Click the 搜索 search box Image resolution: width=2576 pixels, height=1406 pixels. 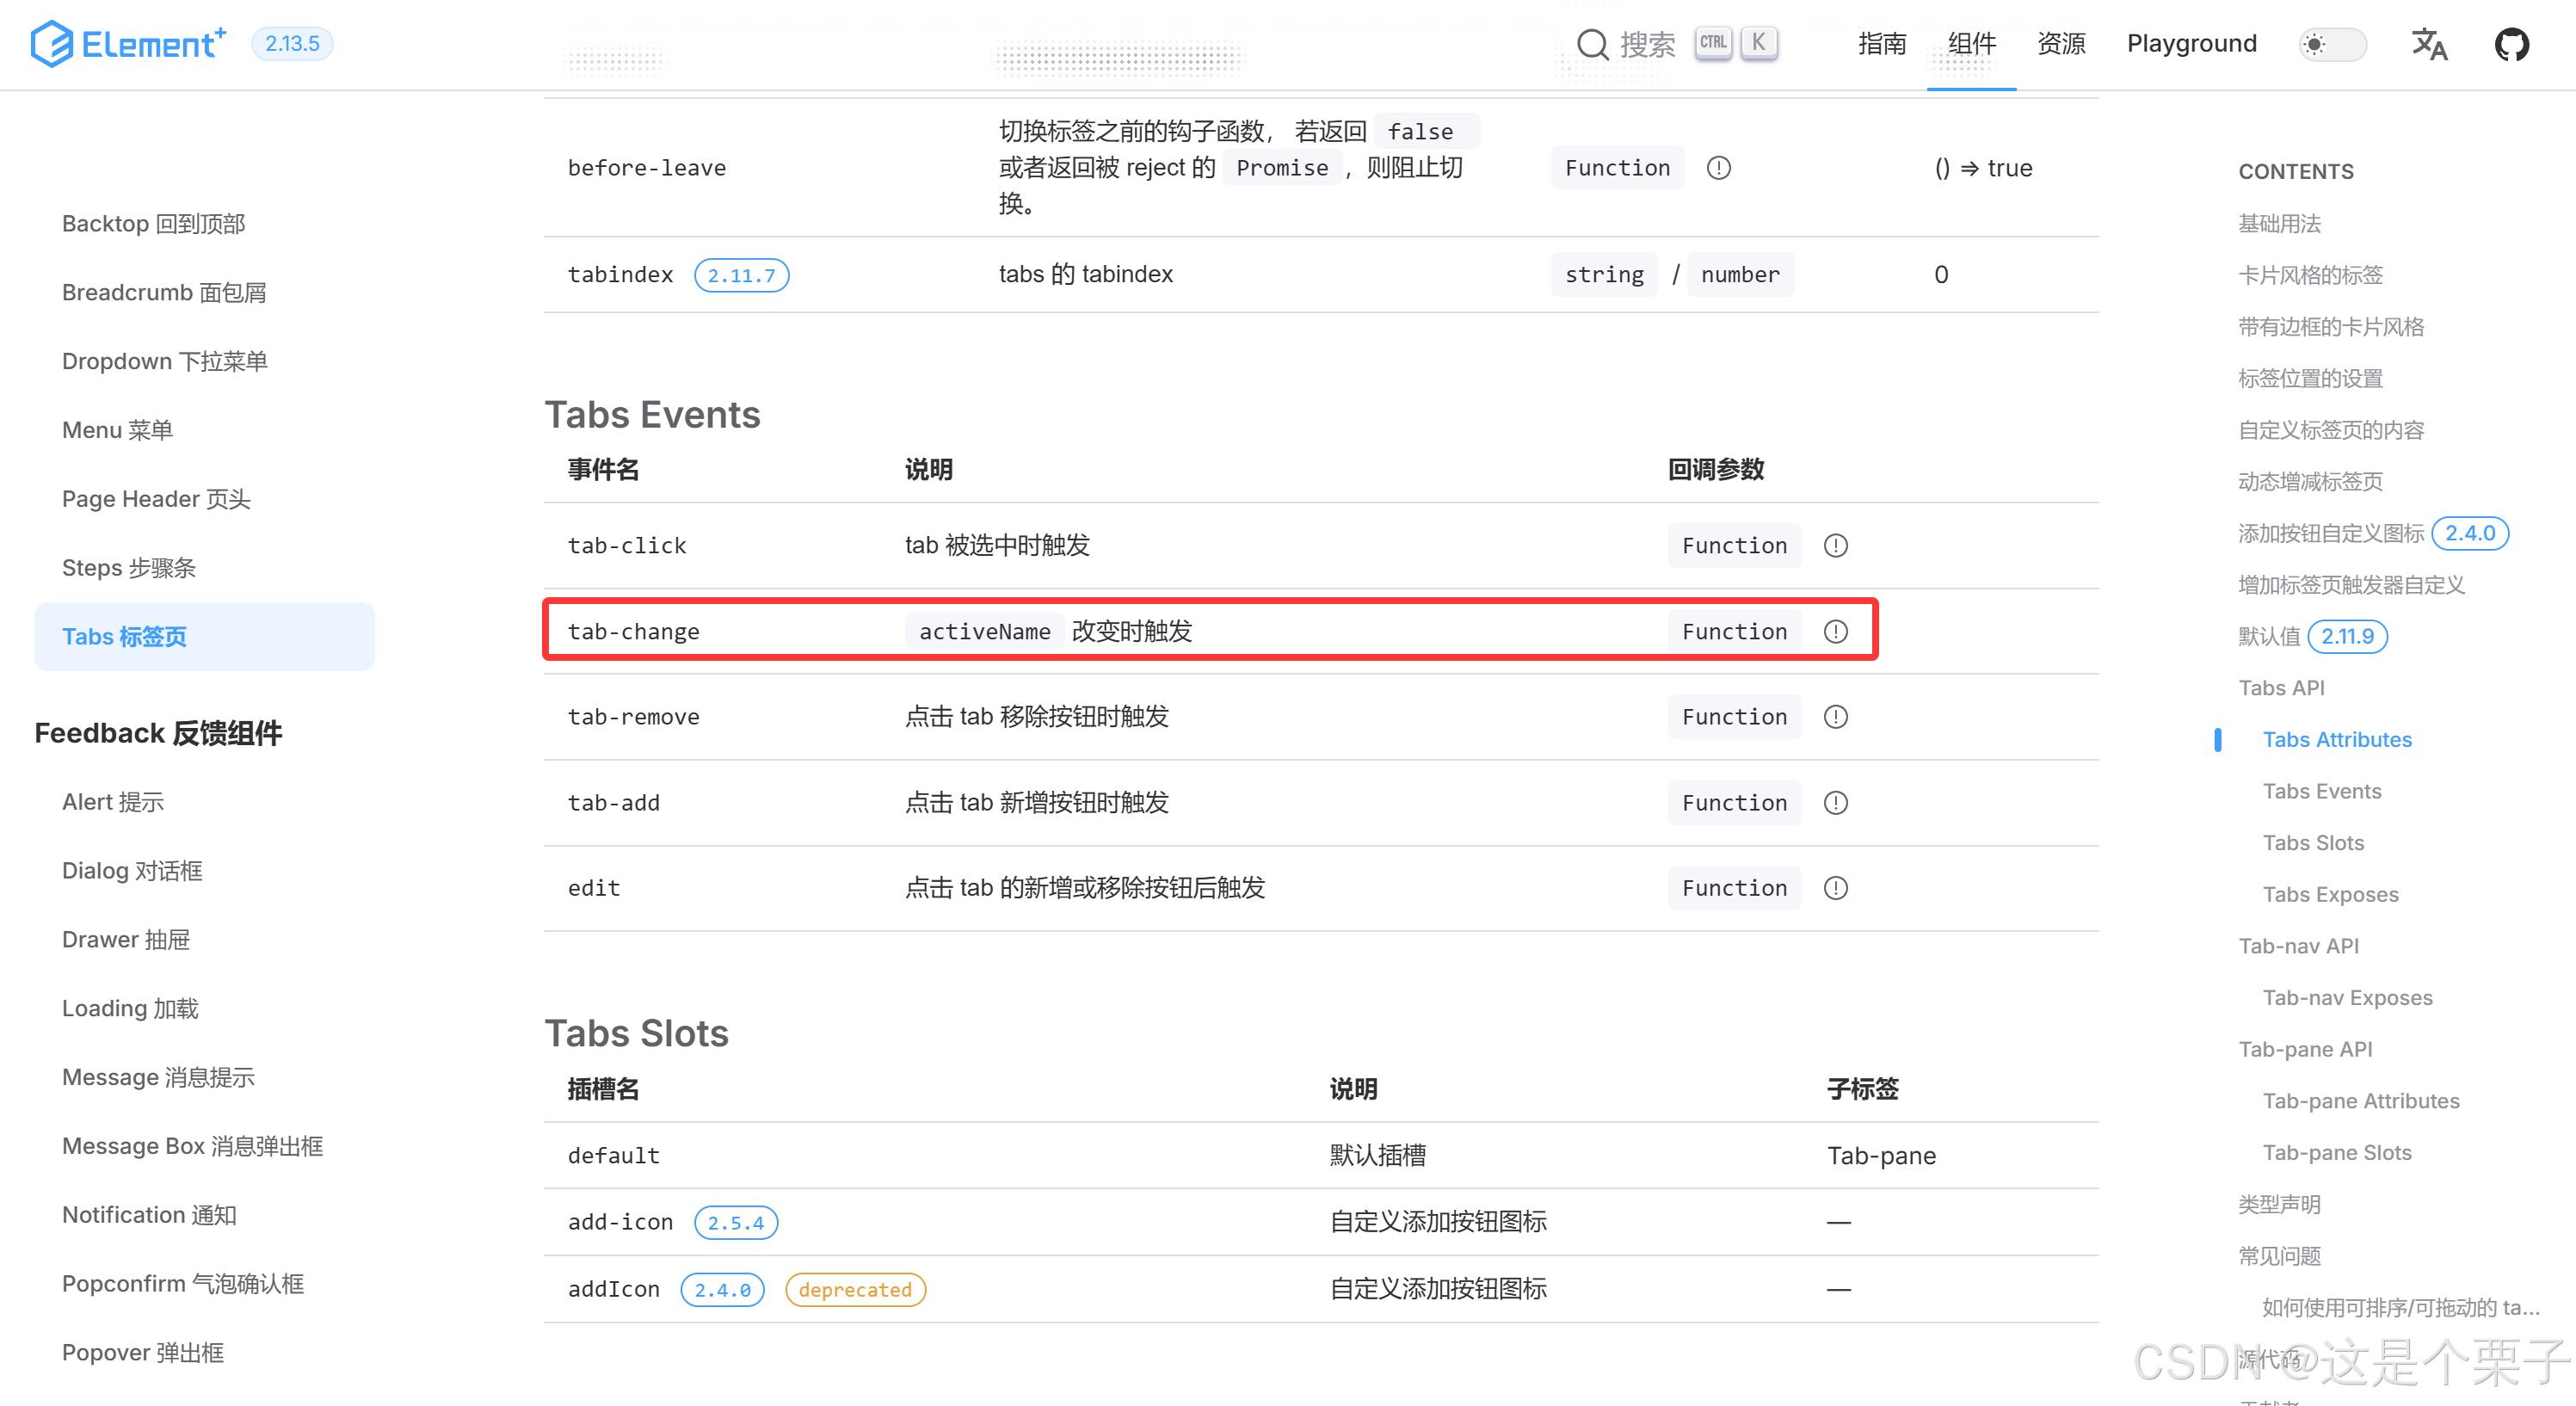(x=1647, y=44)
